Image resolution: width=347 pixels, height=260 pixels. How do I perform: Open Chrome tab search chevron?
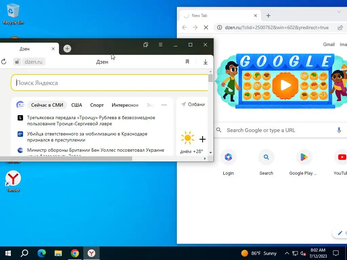(339, 12)
